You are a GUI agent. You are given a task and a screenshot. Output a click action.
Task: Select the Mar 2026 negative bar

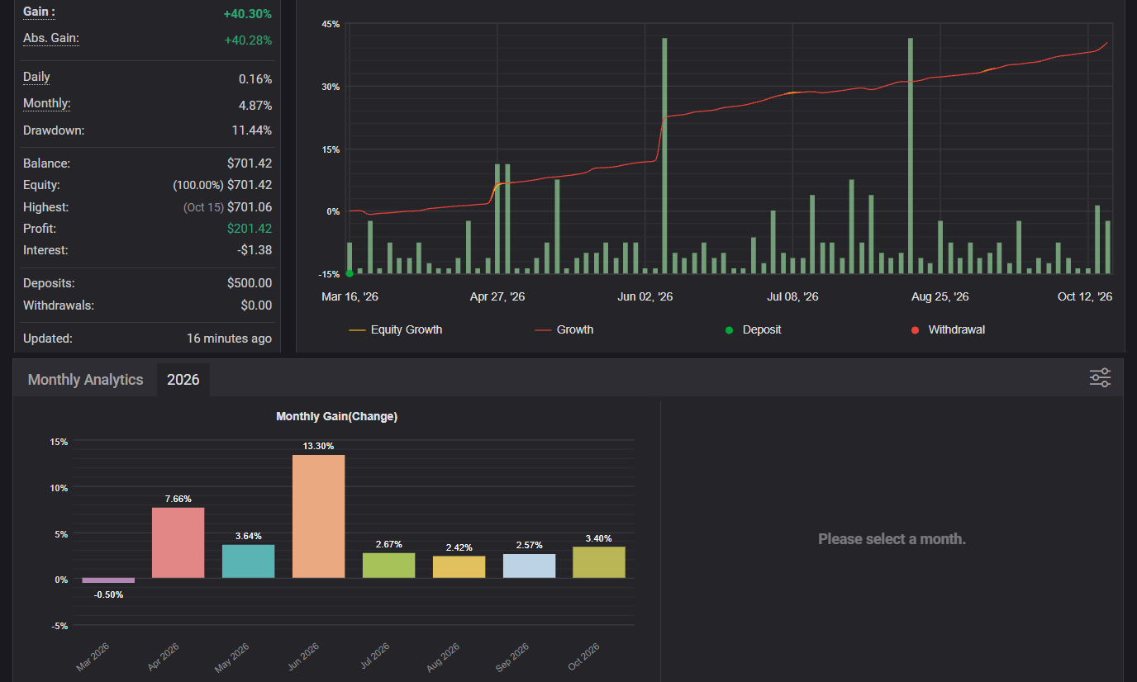tap(108, 580)
